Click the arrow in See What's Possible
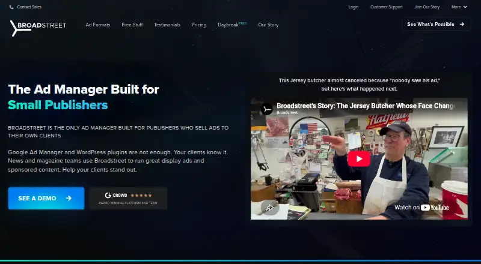This screenshot has width=481, height=264. pyautogui.click(x=462, y=24)
